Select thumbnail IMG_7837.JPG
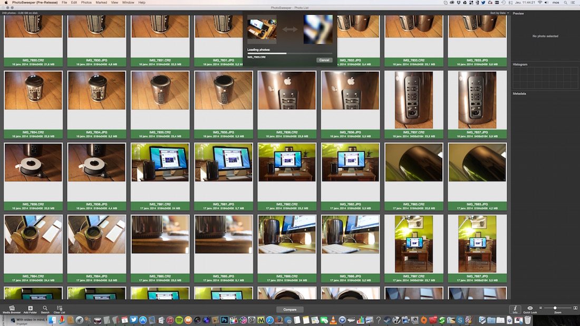This screenshot has width=580, height=326. [477, 100]
